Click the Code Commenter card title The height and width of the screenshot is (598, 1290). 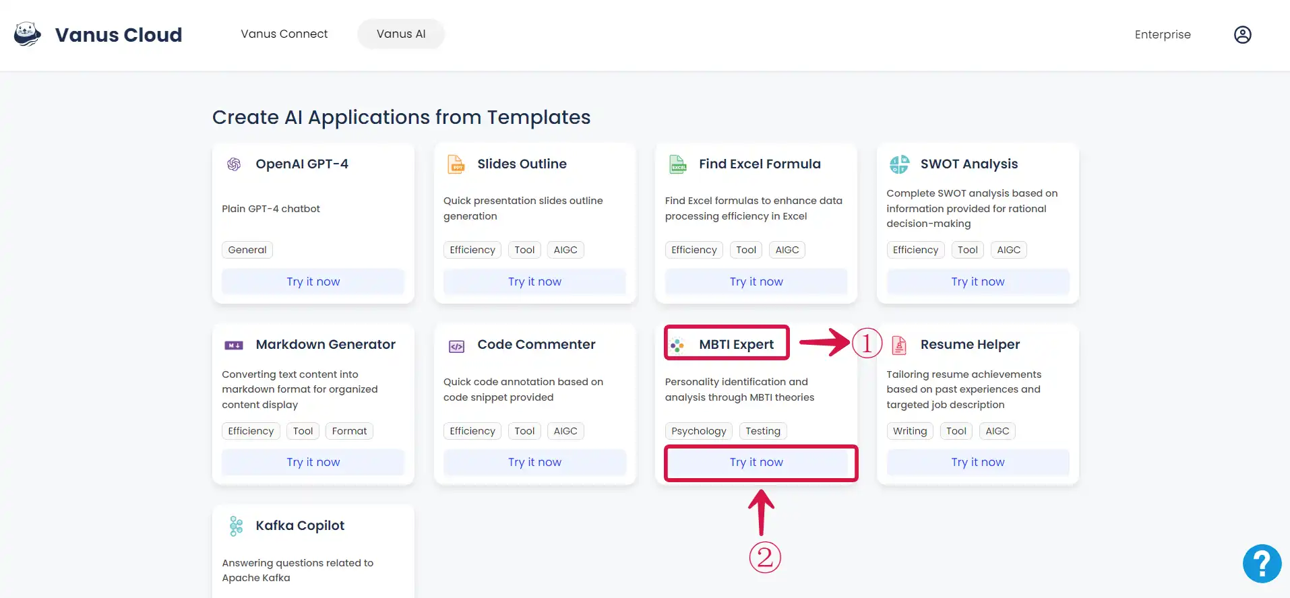pos(536,344)
